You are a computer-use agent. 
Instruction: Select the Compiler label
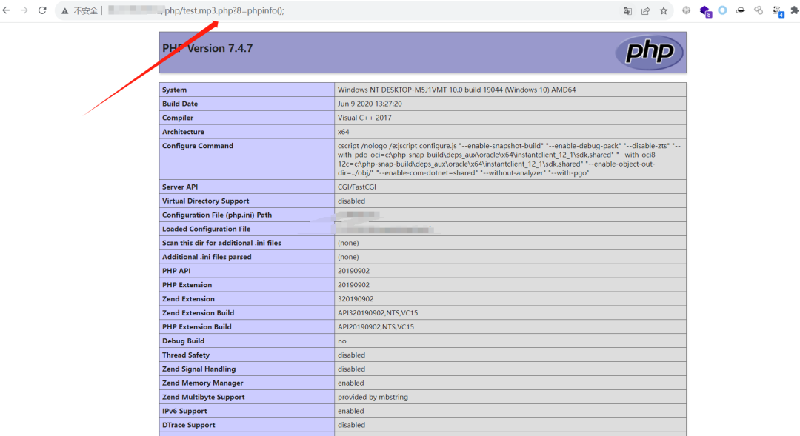178,118
